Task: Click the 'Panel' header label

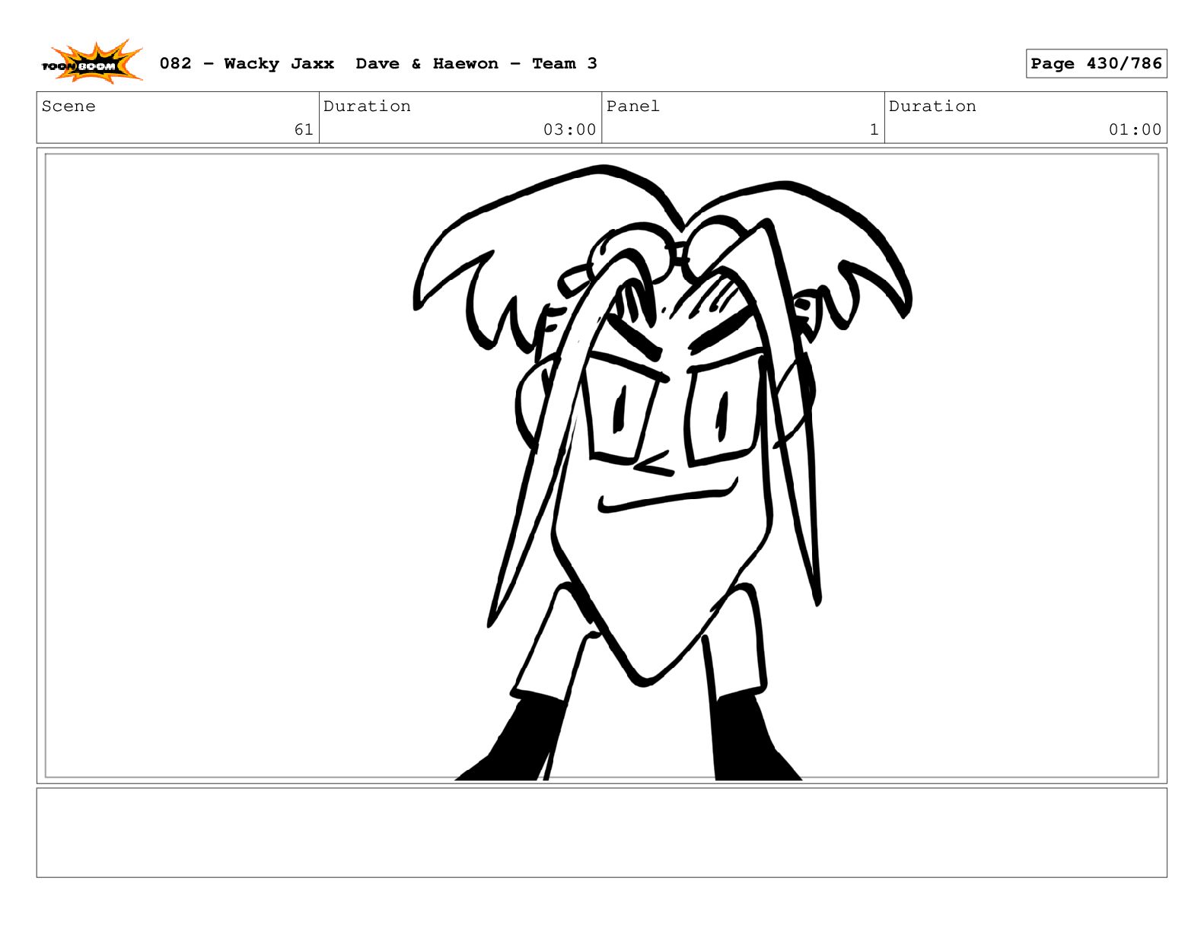Action: coord(632,107)
